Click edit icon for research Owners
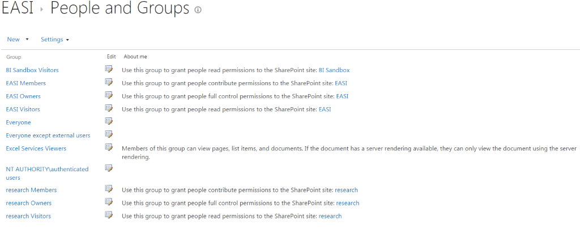 coord(108,201)
